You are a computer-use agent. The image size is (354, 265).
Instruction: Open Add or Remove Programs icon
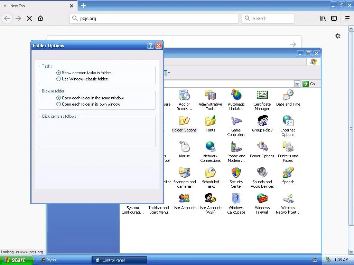(185, 100)
